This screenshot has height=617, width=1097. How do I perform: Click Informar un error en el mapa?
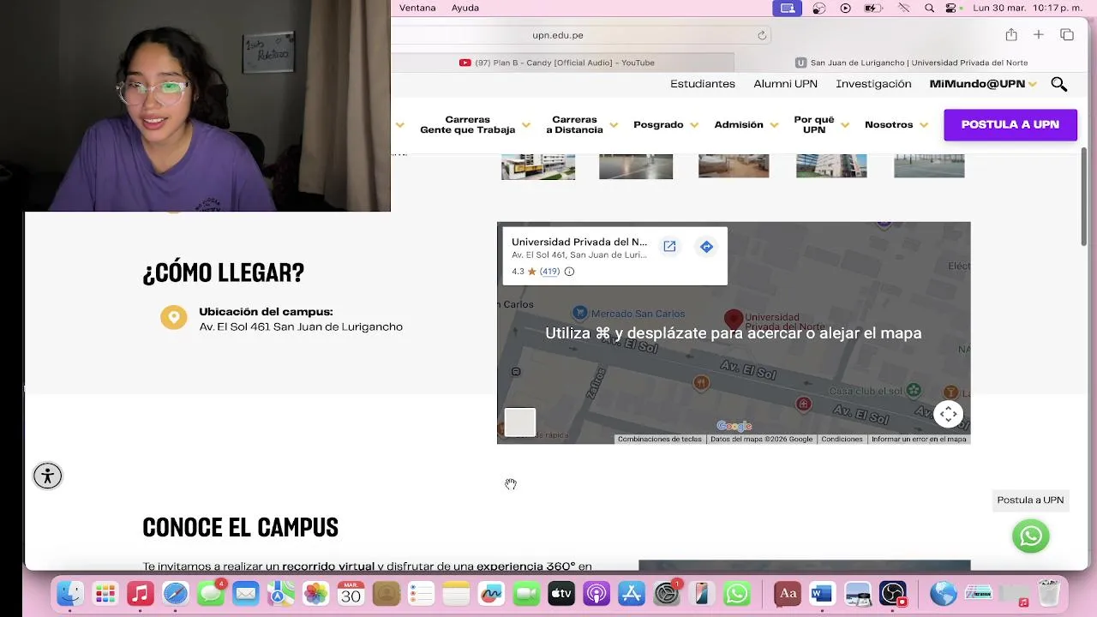point(919,440)
